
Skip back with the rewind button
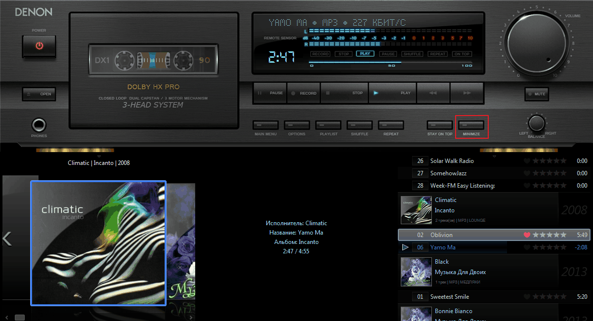point(433,93)
